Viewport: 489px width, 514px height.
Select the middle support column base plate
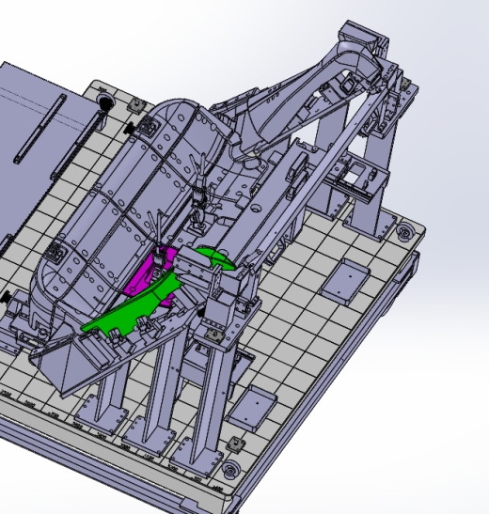pos(149,437)
